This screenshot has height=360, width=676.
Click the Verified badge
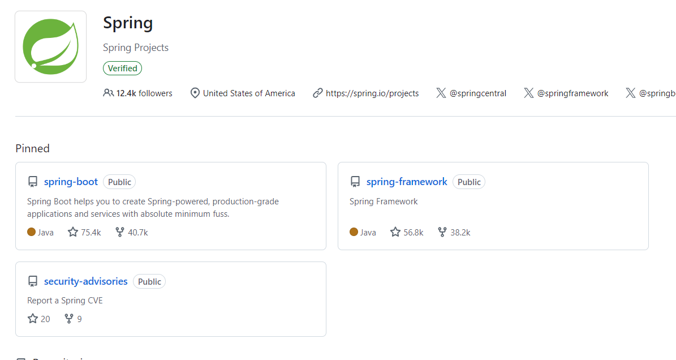[122, 68]
